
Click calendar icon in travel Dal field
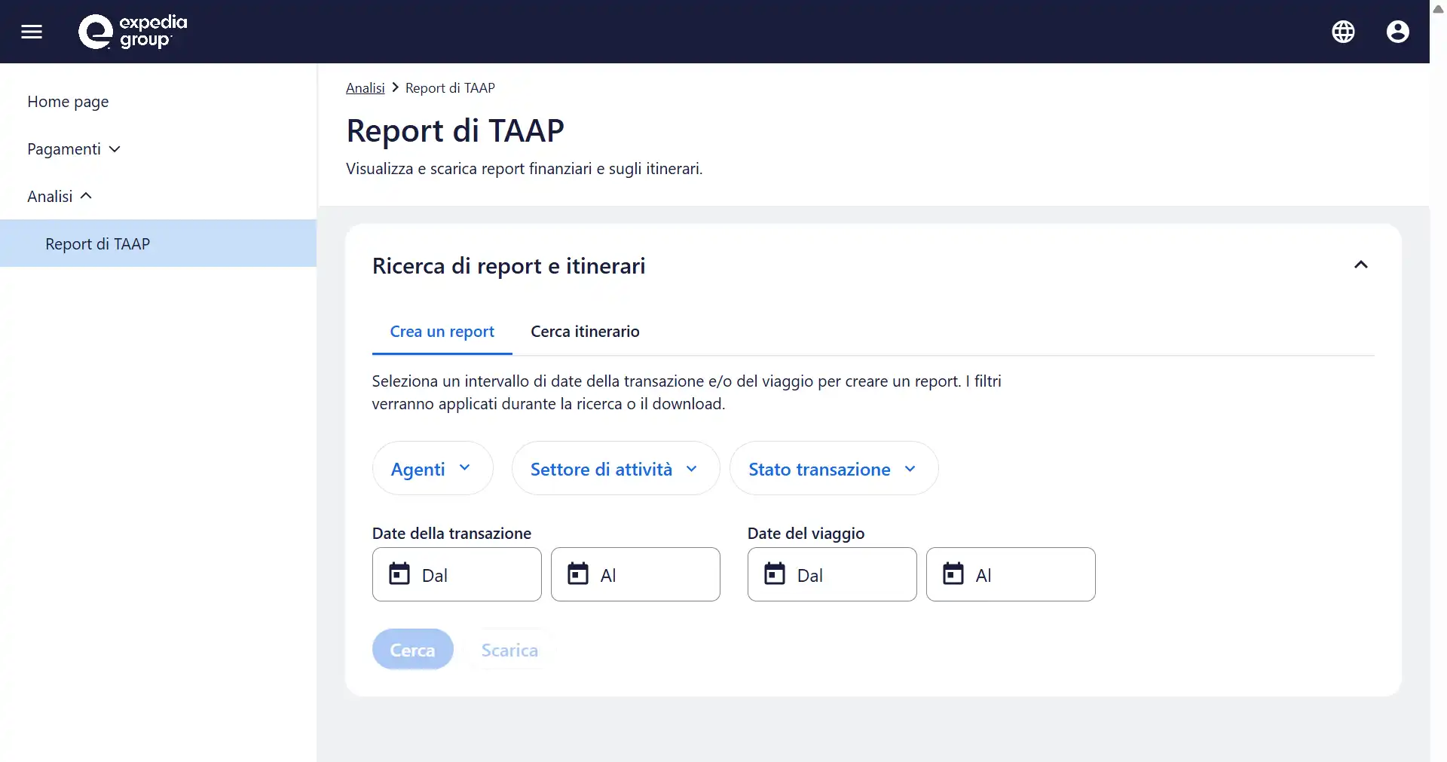pos(775,574)
